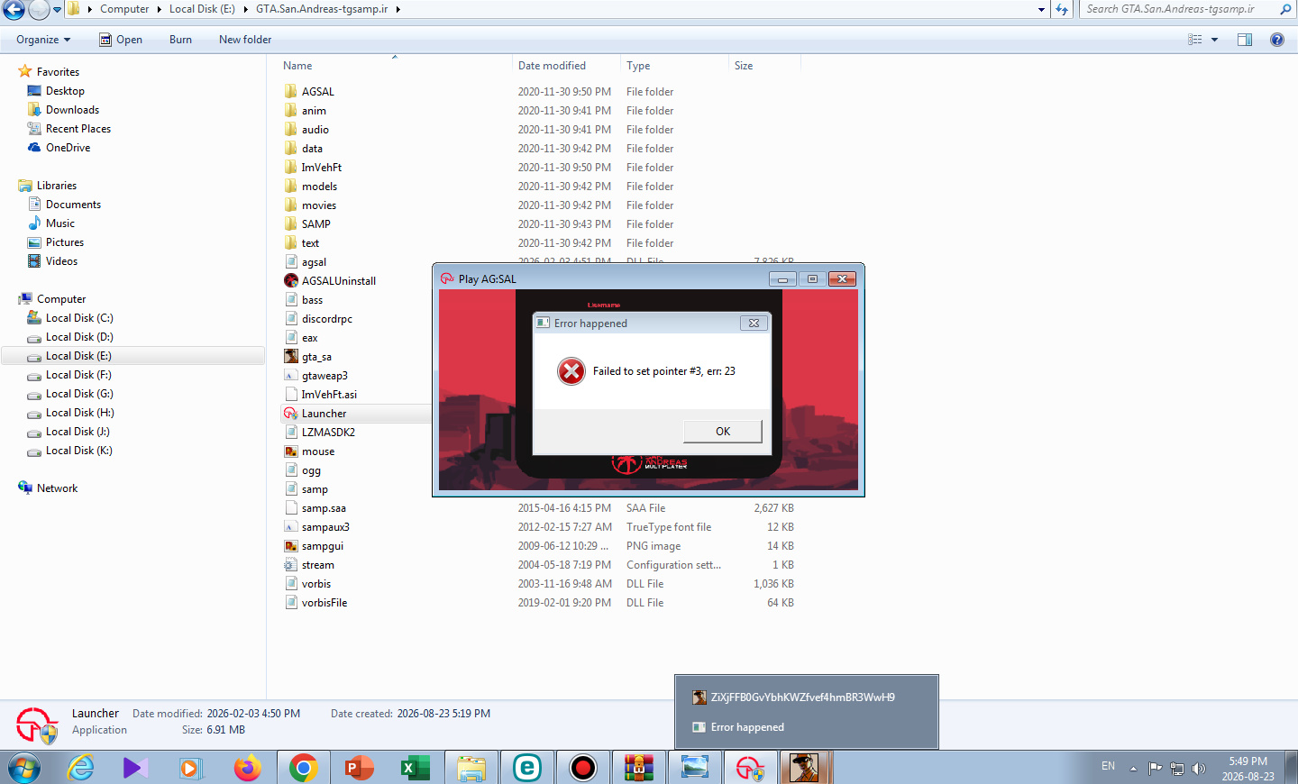Click the Forward navigation arrow in Explorer
The height and width of the screenshot is (784, 1298).
pos(39,10)
